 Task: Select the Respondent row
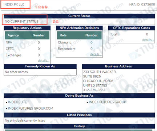coord(79,49)
